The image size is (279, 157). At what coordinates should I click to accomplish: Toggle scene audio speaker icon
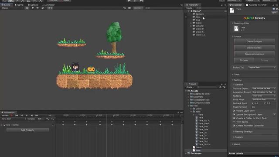pyautogui.click(x=37, y=8)
